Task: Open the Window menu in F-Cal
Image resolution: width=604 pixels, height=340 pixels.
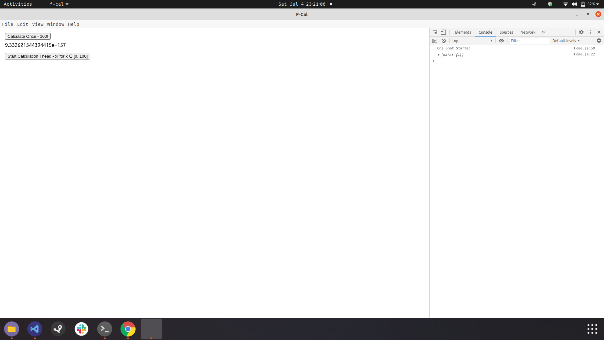Action: point(56,24)
